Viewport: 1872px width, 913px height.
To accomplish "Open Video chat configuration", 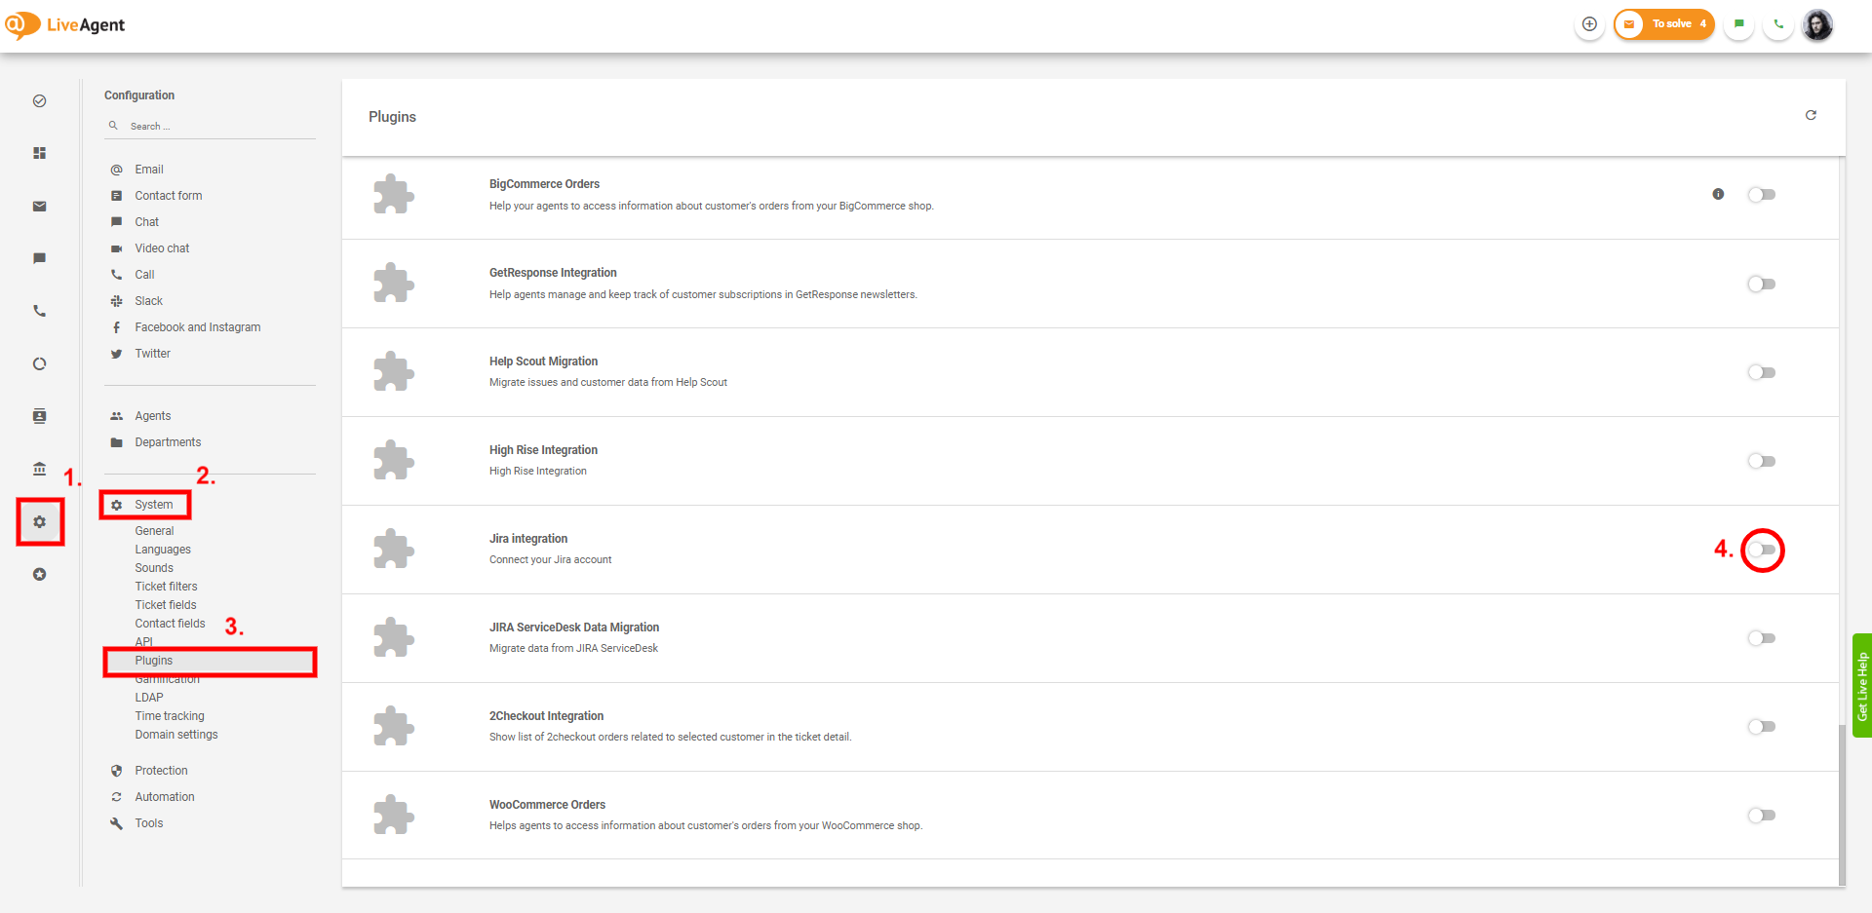I will (162, 248).
